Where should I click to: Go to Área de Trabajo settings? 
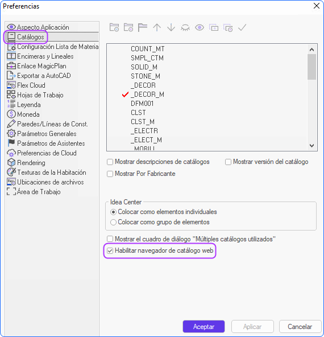pos(39,192)
